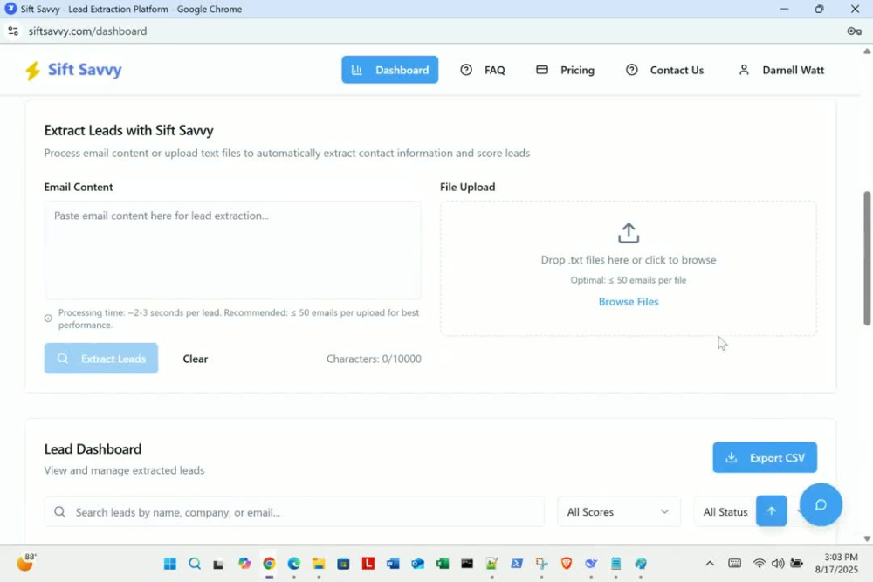The width and height of the screenshot is (873, 582).
Task: Open the Dashboard tab
Action: (x=389, y=70)
